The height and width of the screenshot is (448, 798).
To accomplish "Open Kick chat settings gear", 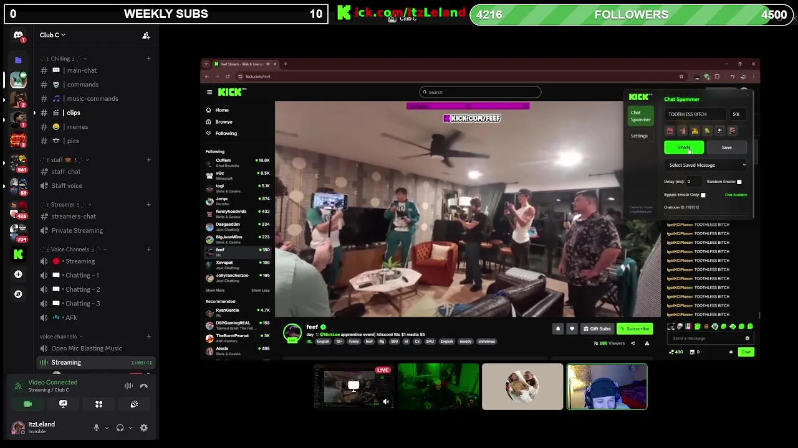I will click(731, 352).
